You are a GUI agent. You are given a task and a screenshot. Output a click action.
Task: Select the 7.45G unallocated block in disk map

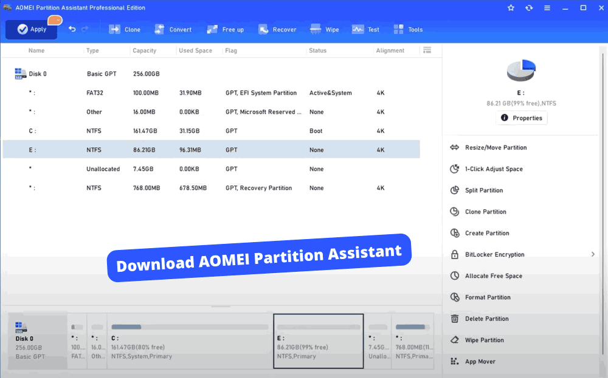point(378,341)
